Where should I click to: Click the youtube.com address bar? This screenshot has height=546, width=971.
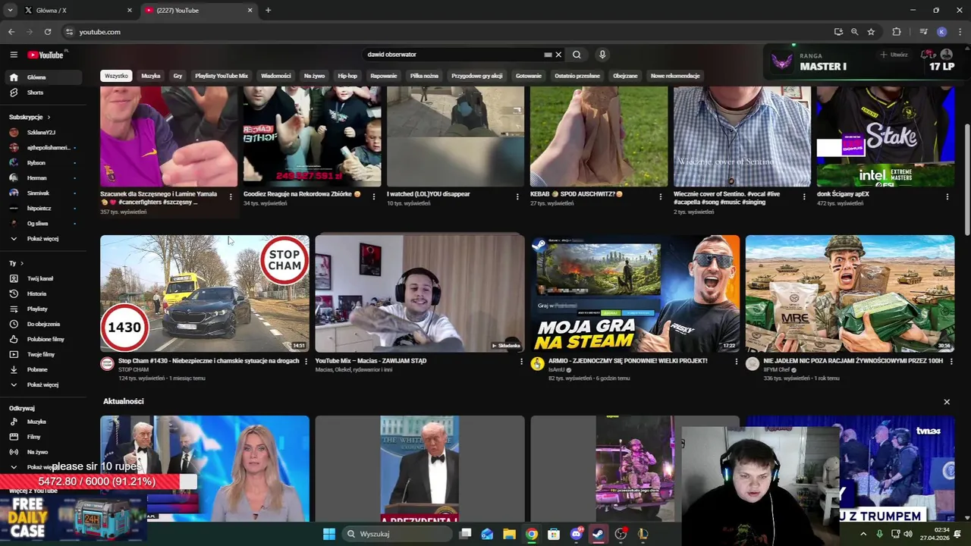[x=448, y=32]
